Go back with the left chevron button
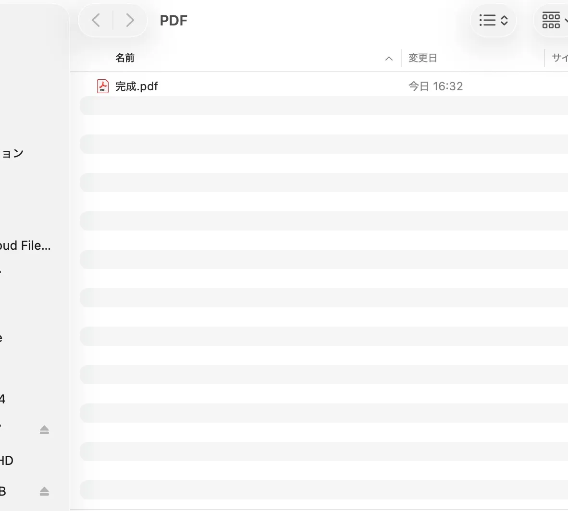Screen dimensions: 568x511 point(96,20)
